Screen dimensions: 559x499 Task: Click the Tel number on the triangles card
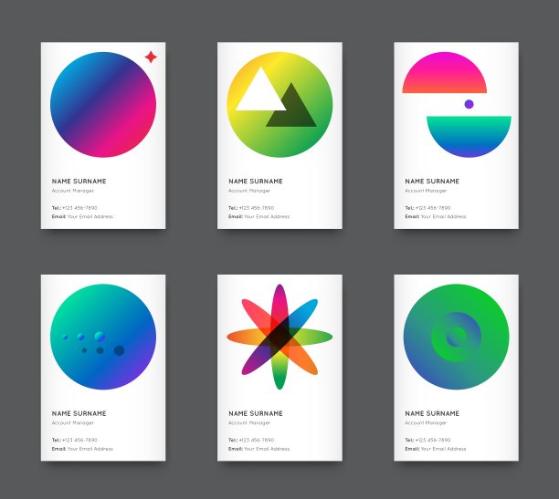point(258,208)
